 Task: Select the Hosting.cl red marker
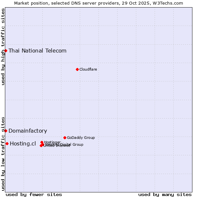coord(7,143)
